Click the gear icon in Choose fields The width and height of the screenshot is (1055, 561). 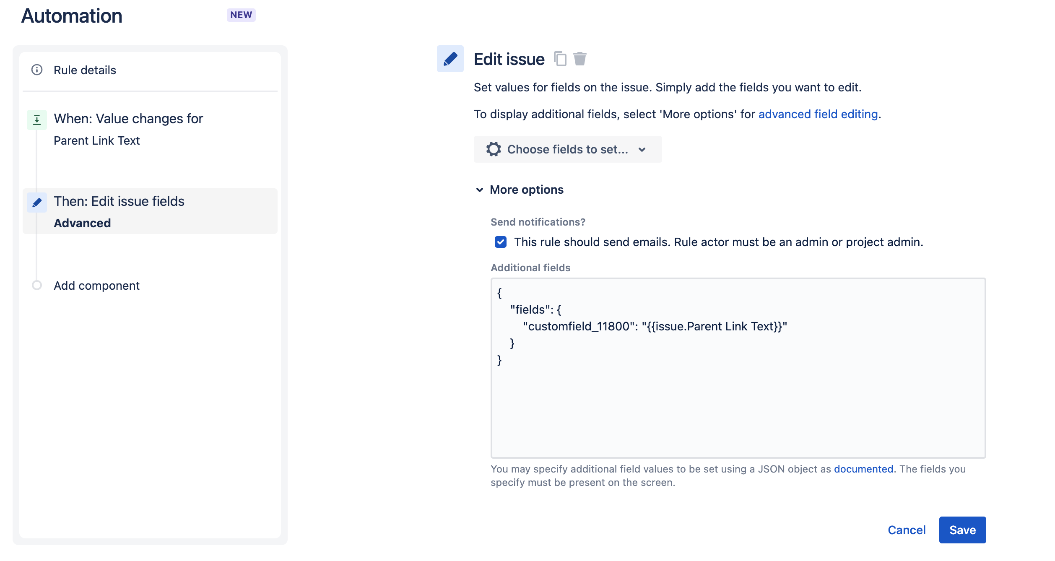(x=494, y=149)
